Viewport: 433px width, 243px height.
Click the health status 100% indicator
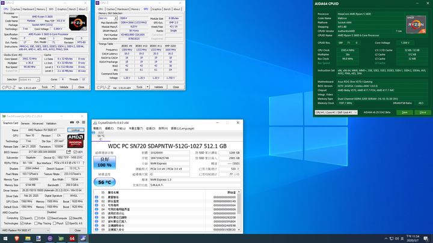tap(105, 162)
